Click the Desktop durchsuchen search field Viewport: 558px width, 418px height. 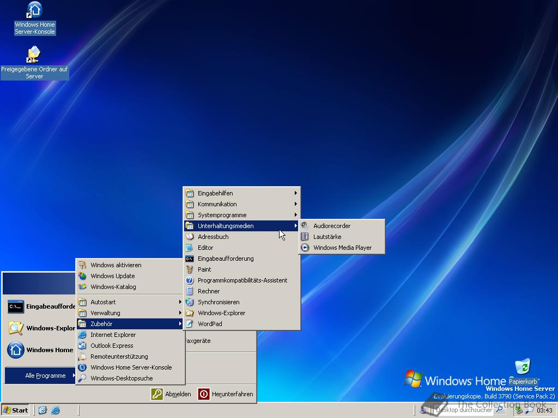(x=464, y=410)
